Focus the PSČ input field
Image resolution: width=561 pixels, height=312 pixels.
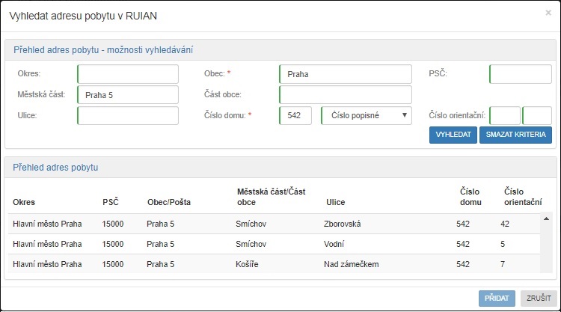tap(521, 74)
